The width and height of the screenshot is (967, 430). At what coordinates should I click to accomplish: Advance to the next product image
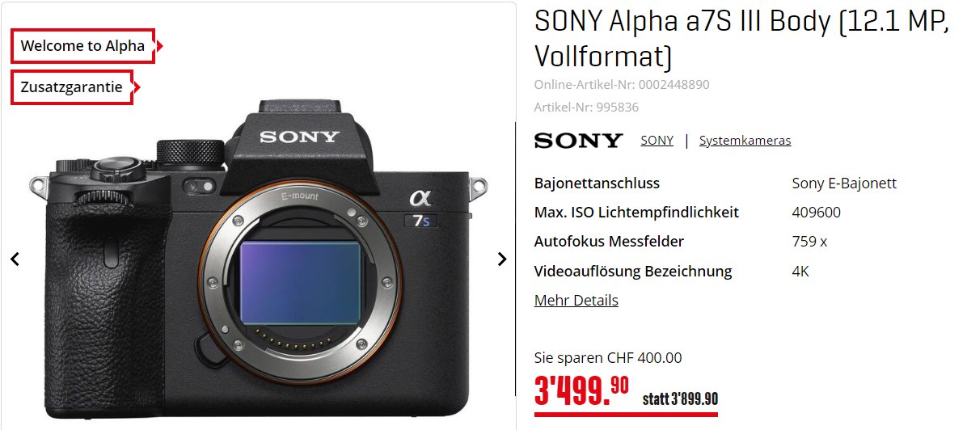point(502,259)
